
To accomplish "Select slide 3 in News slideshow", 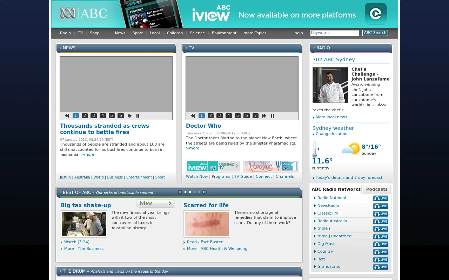I will tap(94, 116).
